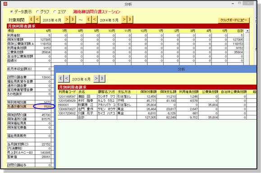Click start period jump-back double arrow
The image size is (261, 173).
tap(31, 20)
